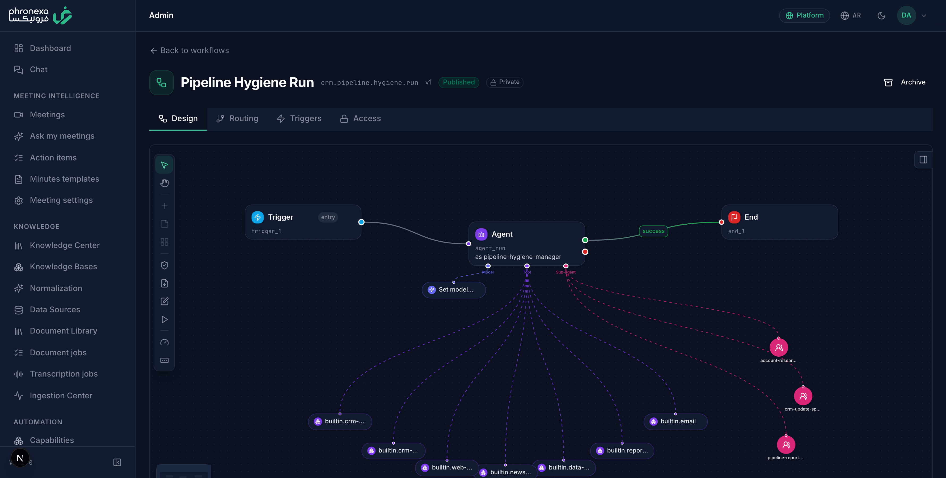Archive this workflow
The height and width of the screenshot is (478, 946).
pyautogui.click(x=905, y=82)
